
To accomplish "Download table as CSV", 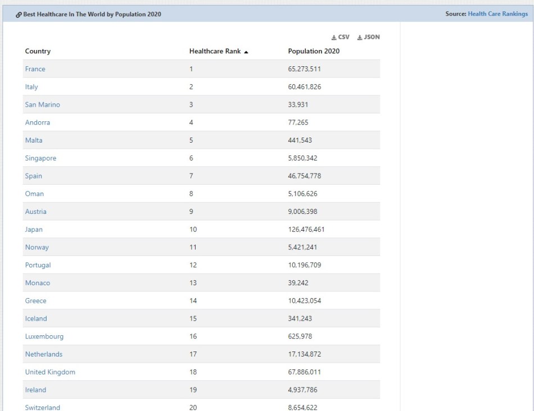I will [x=341, y=37].
